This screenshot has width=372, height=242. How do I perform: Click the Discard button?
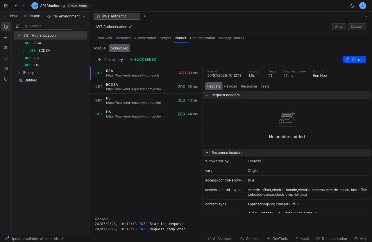click(x=357, y=27)
